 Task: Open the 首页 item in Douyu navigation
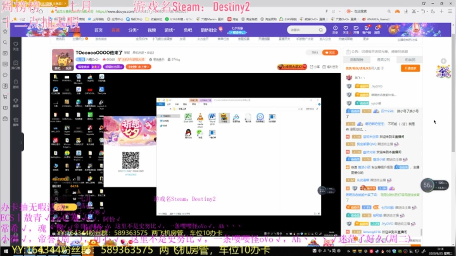pyautogui.click(x=98, y=30)
